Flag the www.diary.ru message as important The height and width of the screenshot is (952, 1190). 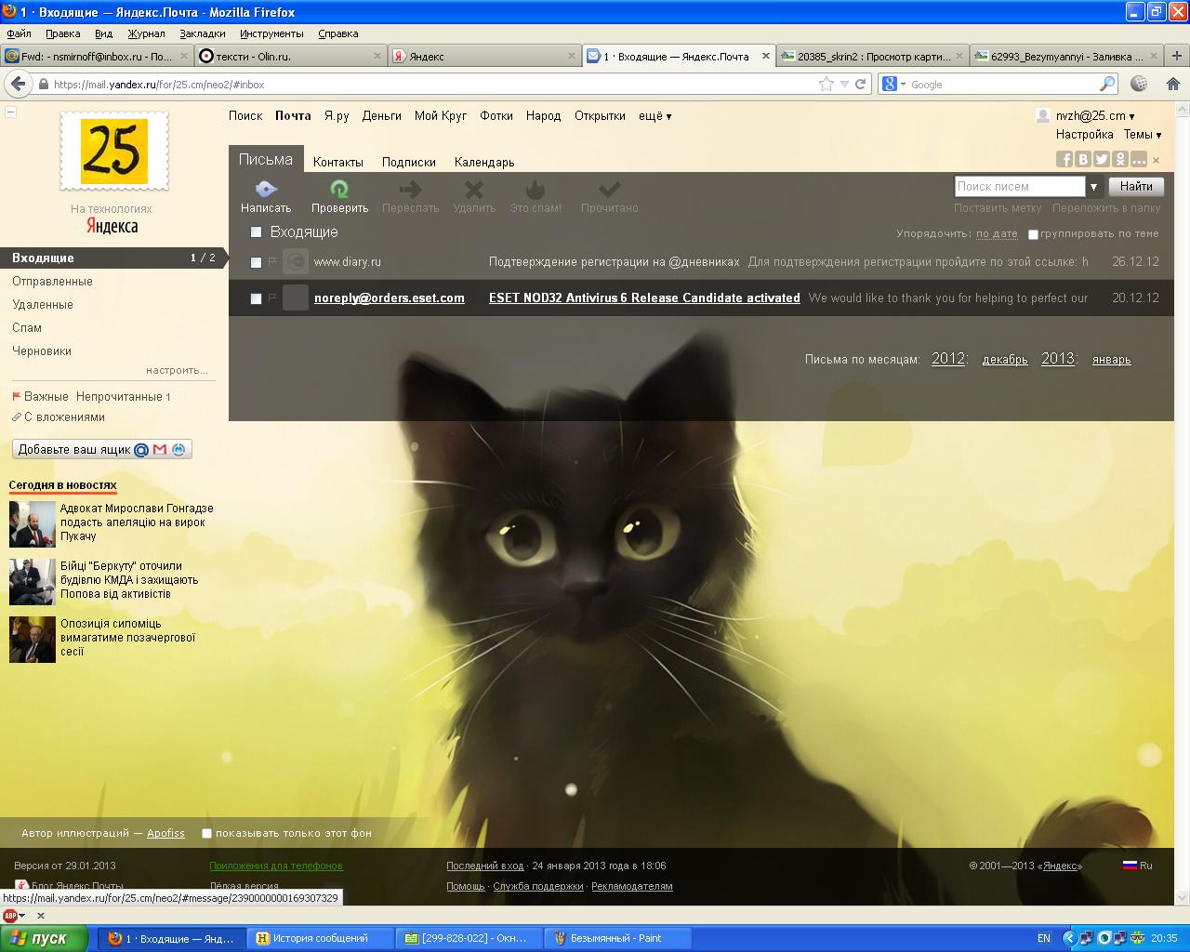coord(272,262)
